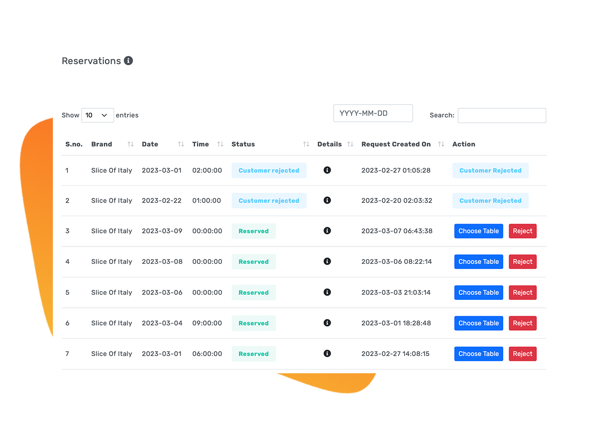This screenshot has width=608, height=421.
Task: Click the S.no. column header
Action: [74, 144]
